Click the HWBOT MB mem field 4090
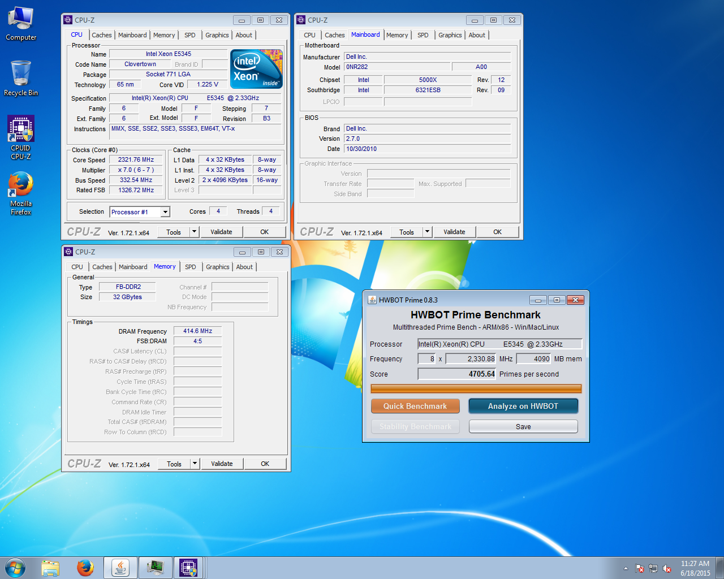 tap(533, 358)
